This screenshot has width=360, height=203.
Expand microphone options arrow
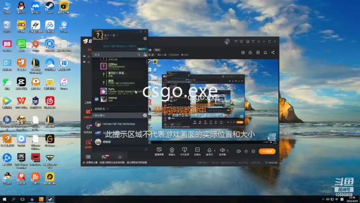[x=215, y=151]
